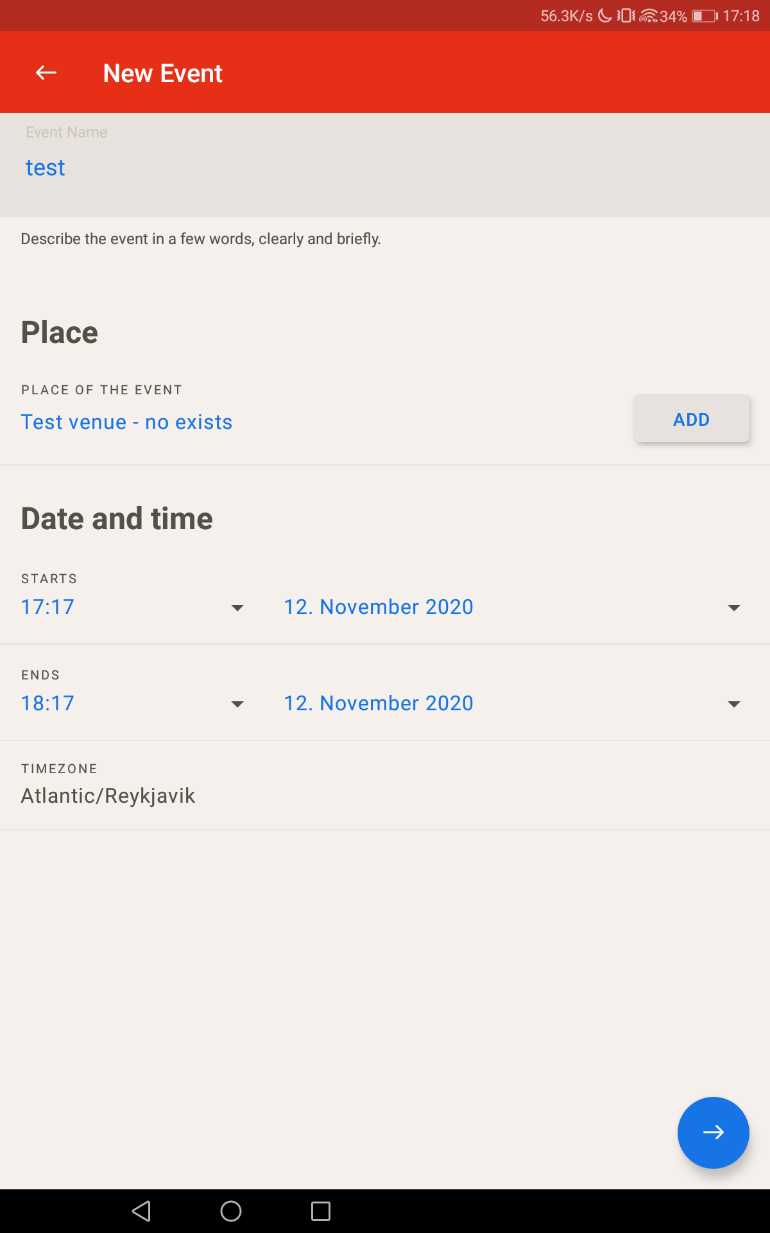Image resolution: width=770 pixels, height=1233 pixels.
Task: Tap the Atlantic/Reykjavik timezone value
Action: [x=108, y=796]
